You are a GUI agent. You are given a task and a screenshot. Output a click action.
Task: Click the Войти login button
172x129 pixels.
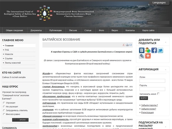point(144,98)
